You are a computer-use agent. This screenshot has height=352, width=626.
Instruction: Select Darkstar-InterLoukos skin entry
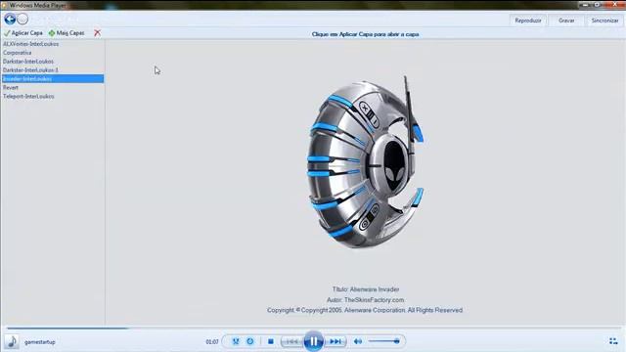[53, 62]
